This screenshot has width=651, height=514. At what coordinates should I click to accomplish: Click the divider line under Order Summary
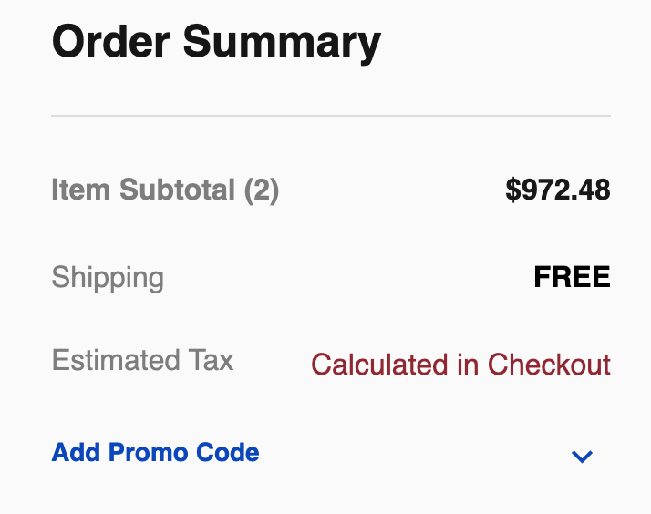330,116
